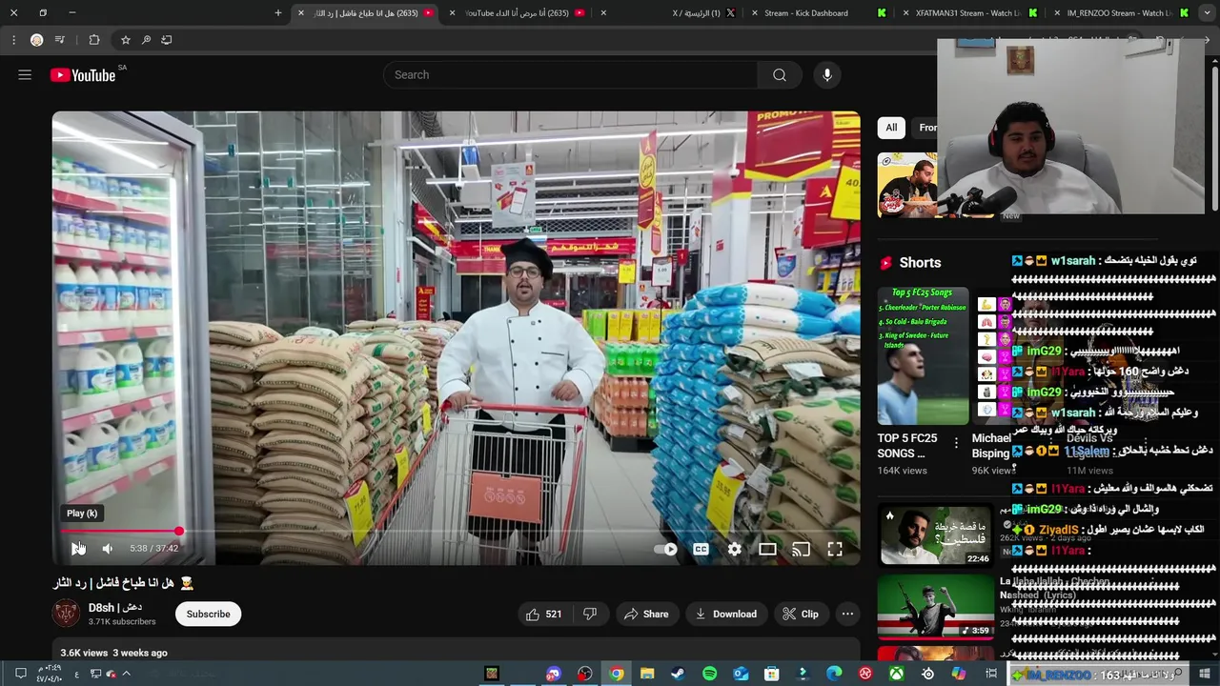The height and width of the screenshot is (686, 1220).
Task: Open the recommended video marked 22:46
Action: point(936,535)
